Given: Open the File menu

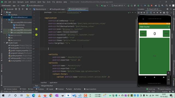Looking at the screenshot, I should tap(6, 2).
